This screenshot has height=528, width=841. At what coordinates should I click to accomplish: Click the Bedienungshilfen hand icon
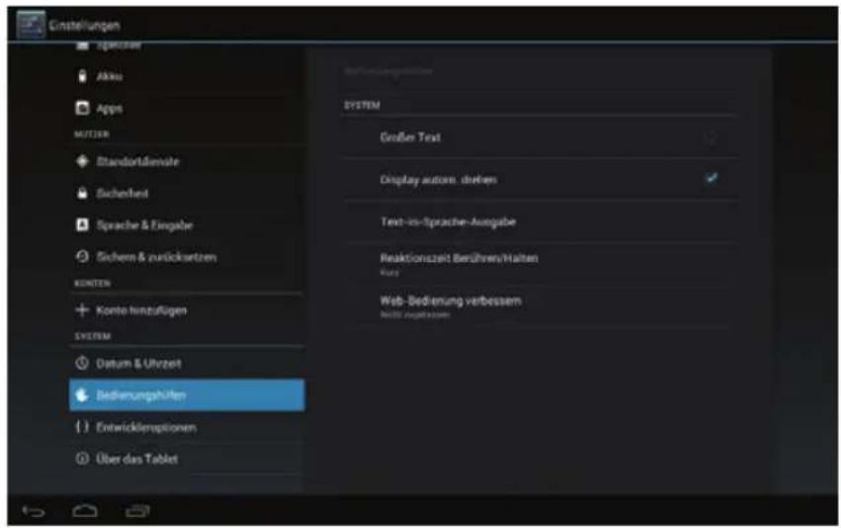pos(82,395)
